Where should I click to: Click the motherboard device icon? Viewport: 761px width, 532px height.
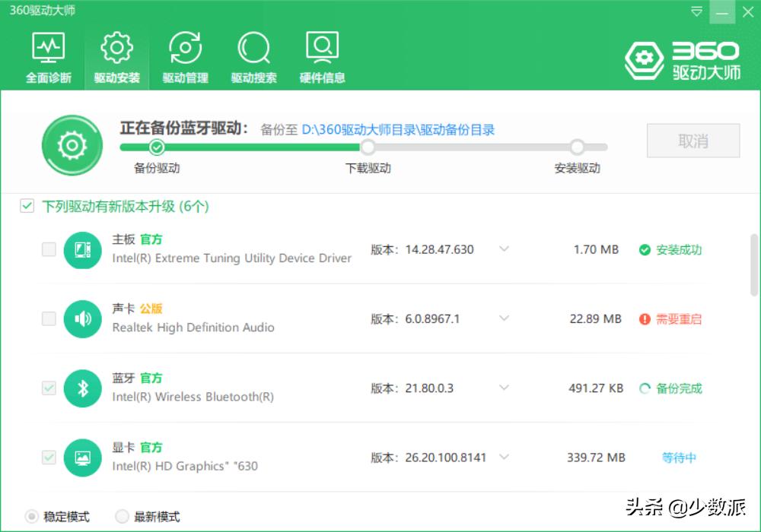tap(83, 249)
